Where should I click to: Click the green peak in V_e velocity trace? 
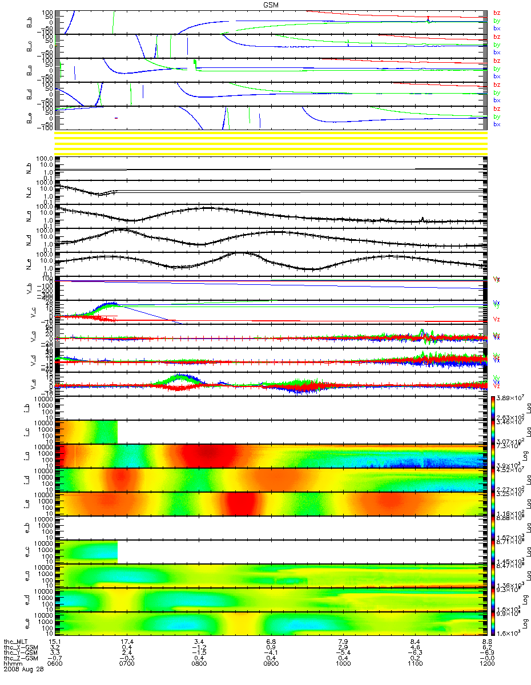pyautogui.click(x=180, y=377)
